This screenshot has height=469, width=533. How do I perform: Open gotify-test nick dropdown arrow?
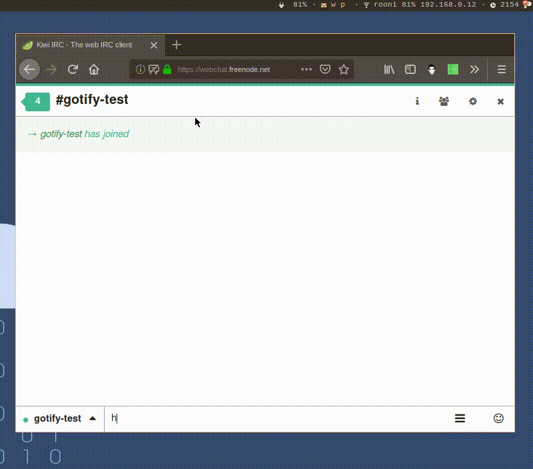93,418
